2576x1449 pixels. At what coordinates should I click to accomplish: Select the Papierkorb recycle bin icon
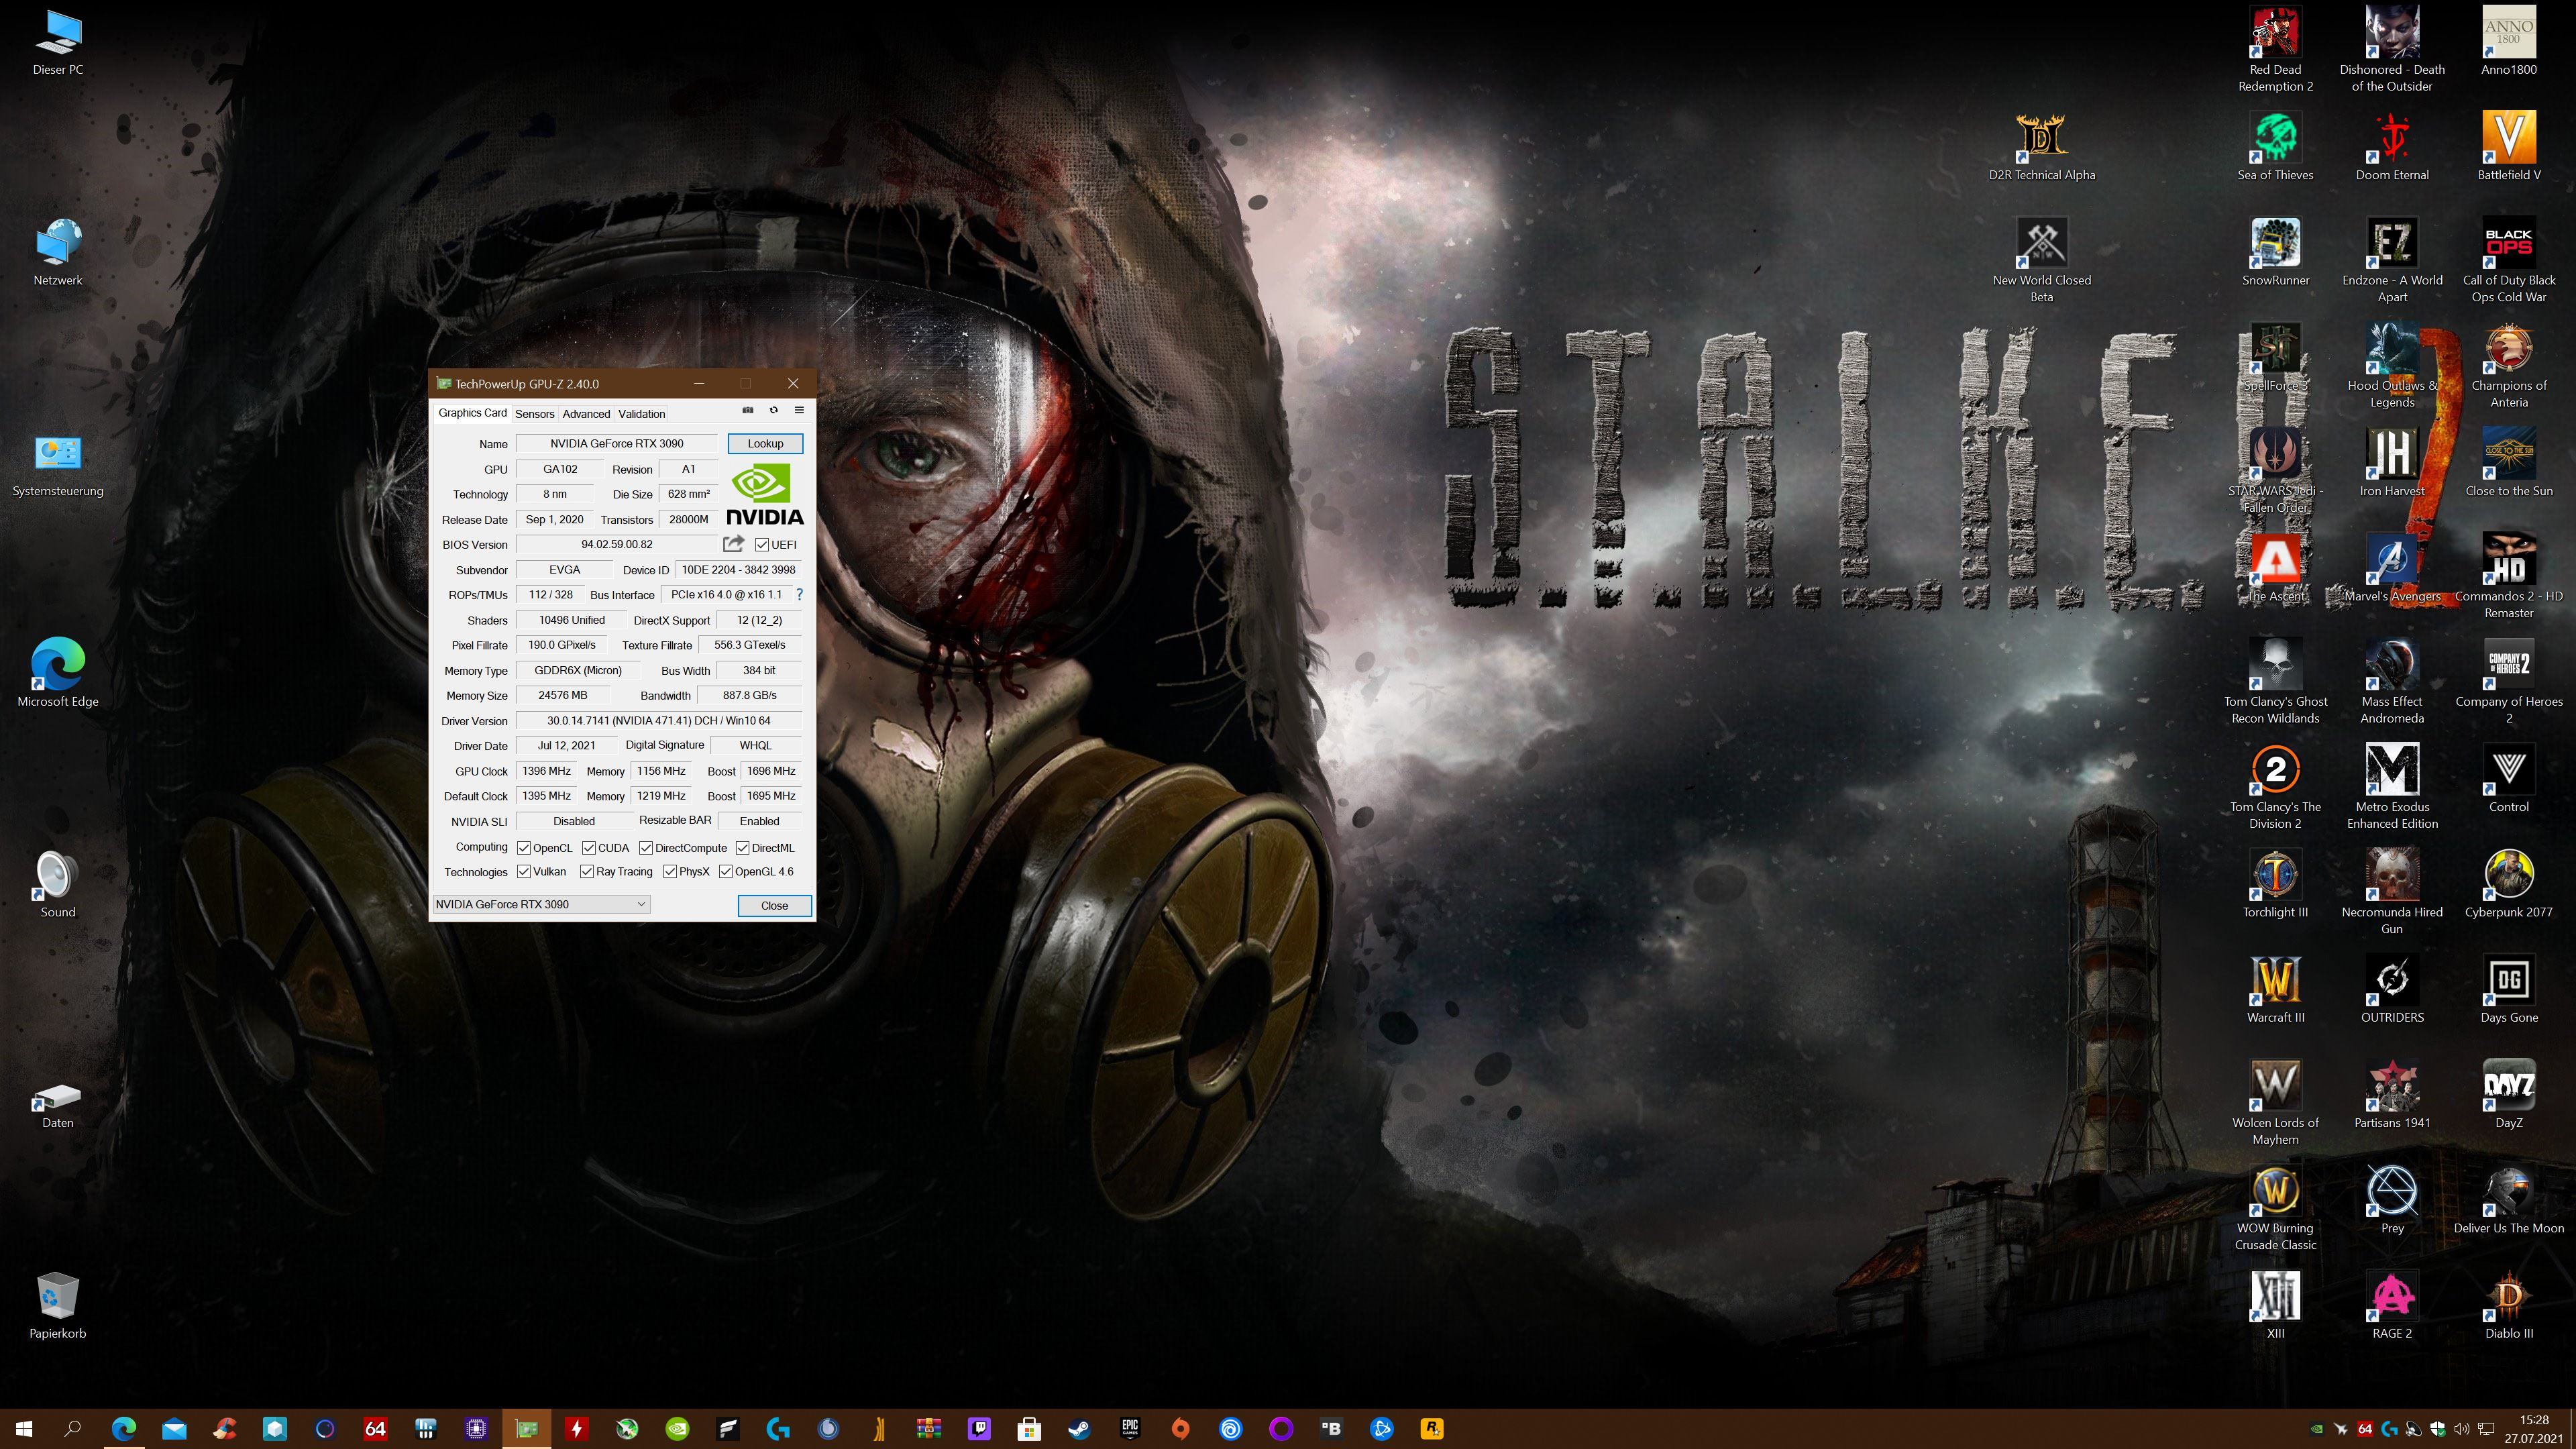pos(57,1305)
